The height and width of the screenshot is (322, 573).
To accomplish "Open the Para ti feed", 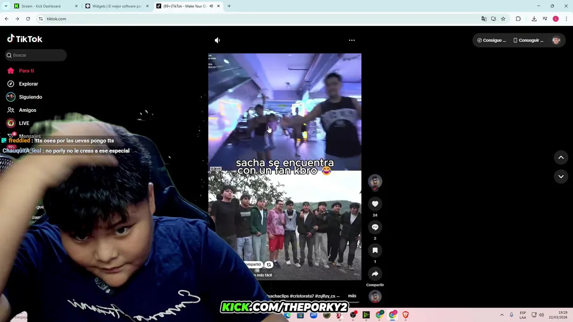I will (21, 71).
